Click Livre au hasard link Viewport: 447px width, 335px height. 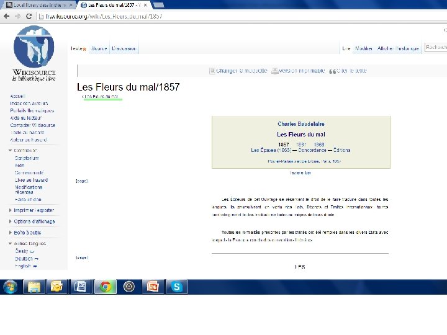pos(32,180)
